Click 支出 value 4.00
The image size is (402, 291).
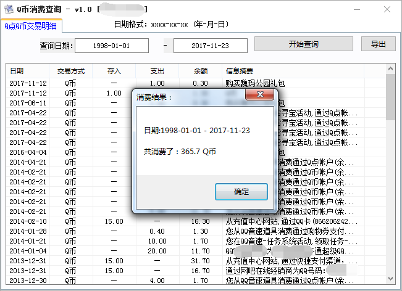point(157,281)
